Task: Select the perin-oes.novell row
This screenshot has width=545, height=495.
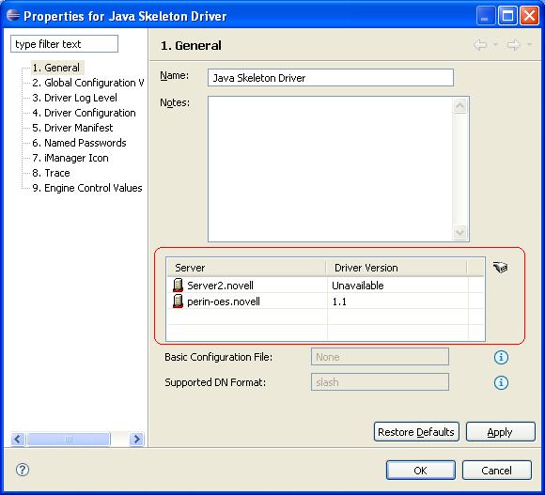Action: (325, 302)
